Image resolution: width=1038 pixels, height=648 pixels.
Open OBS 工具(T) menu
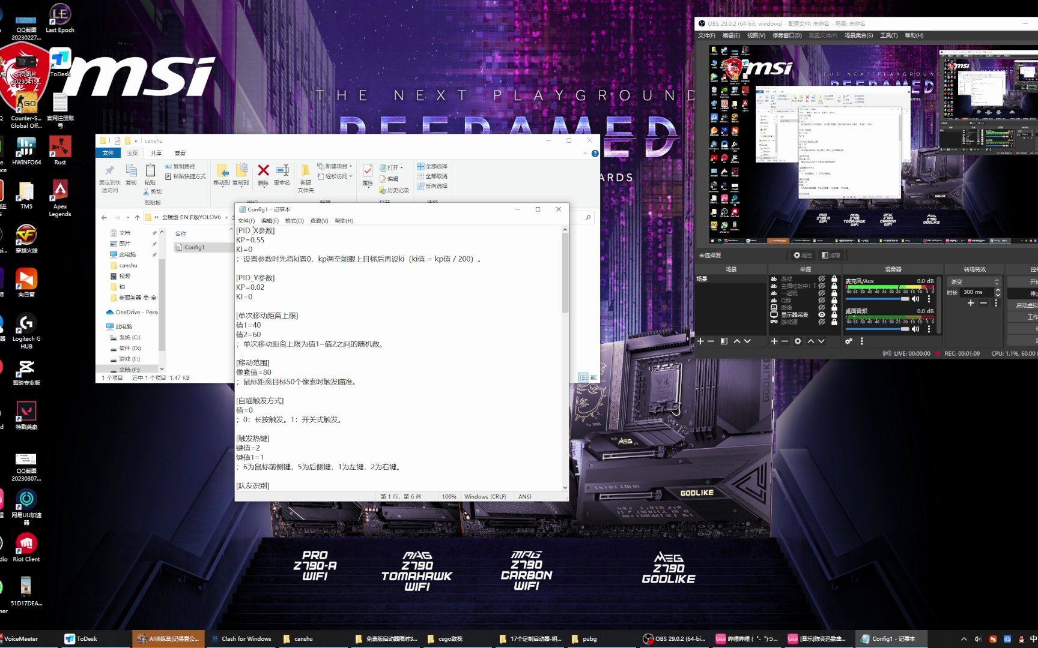coord(888,35)
